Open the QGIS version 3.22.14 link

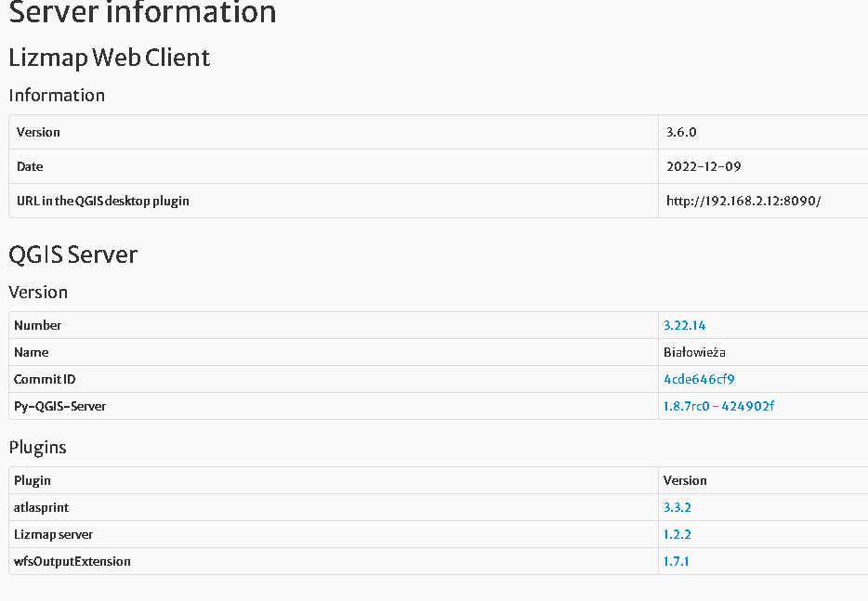(x=684, y=325)
